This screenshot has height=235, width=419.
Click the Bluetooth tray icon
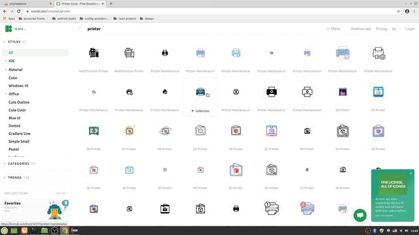click(x=374, y=230)
